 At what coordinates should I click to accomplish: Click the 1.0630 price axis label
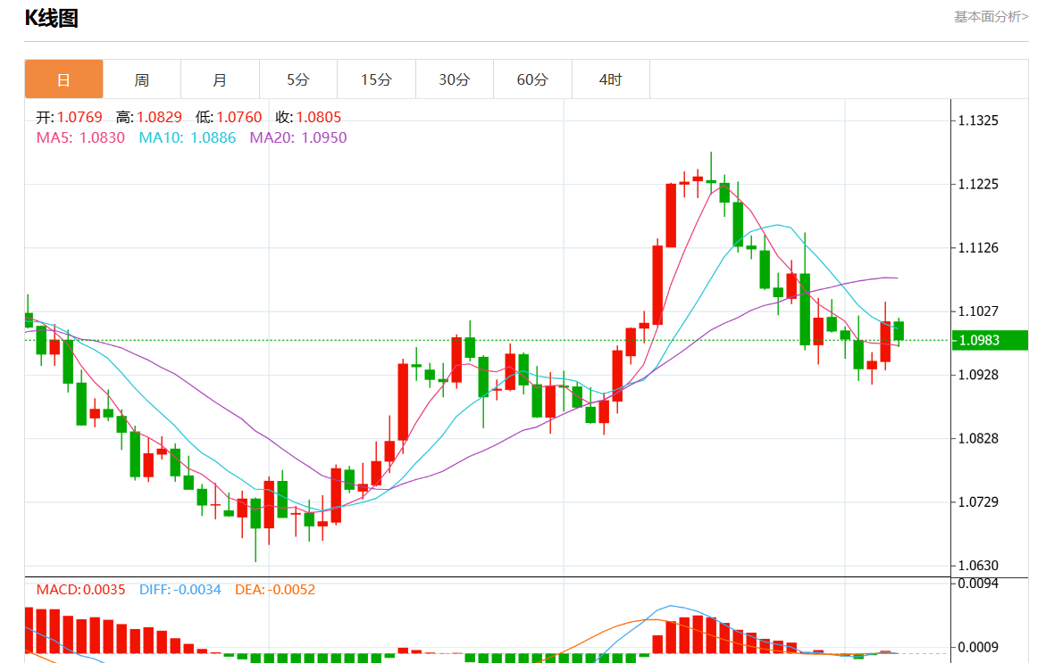point(978,566)
